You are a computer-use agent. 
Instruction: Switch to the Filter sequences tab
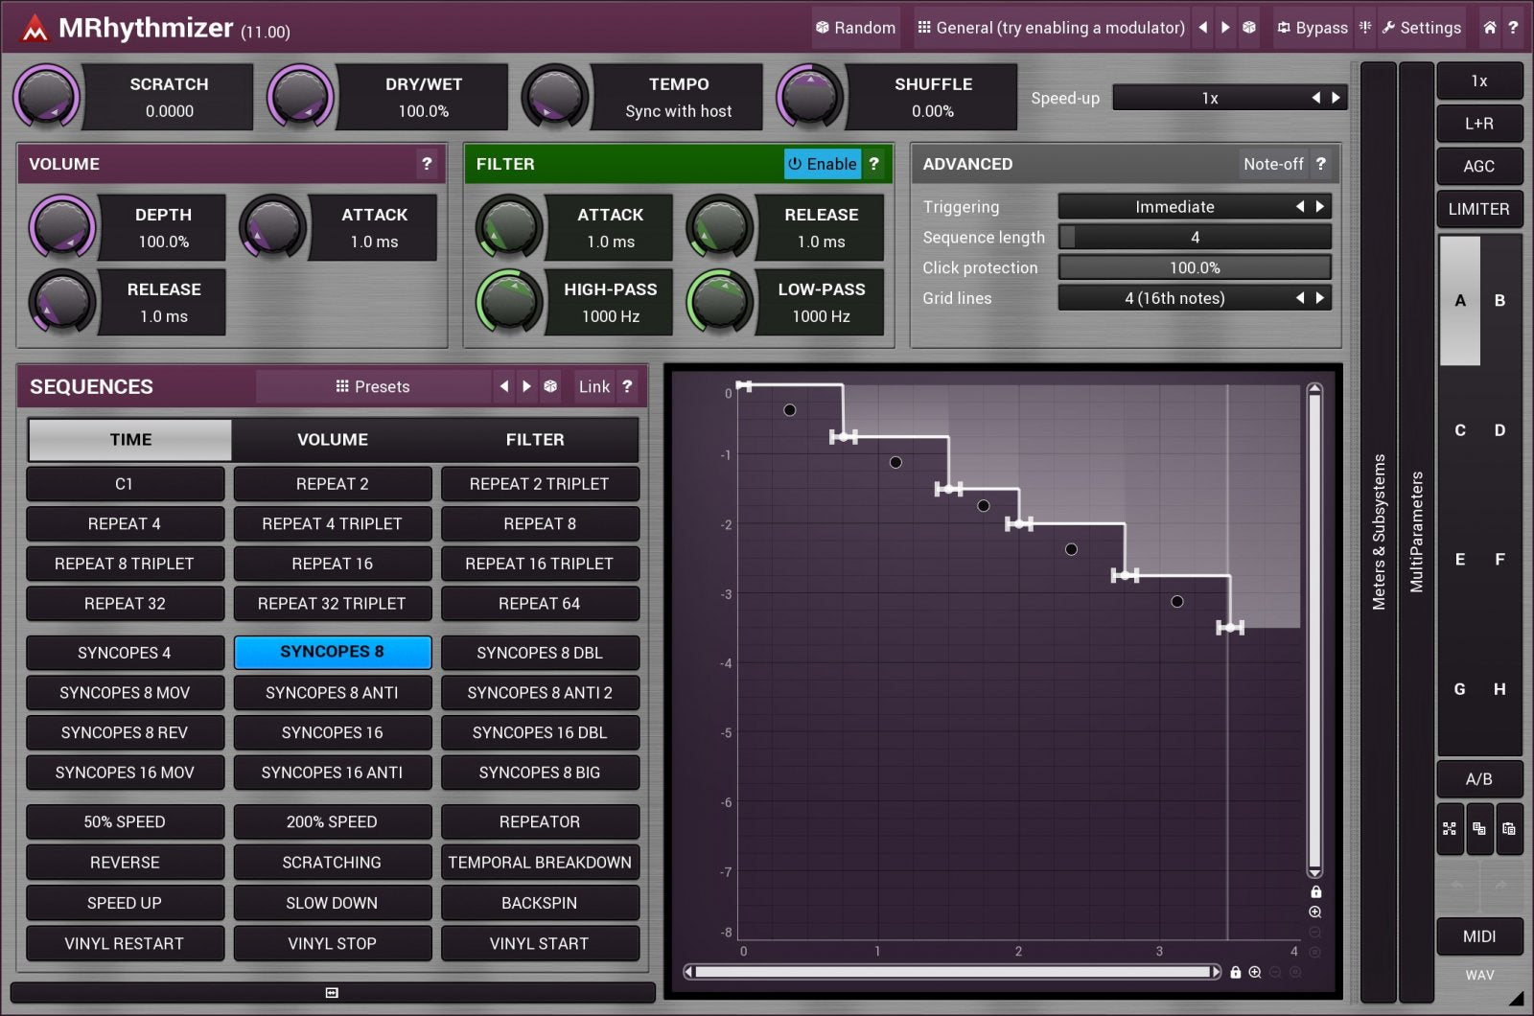tap(535, 440)
